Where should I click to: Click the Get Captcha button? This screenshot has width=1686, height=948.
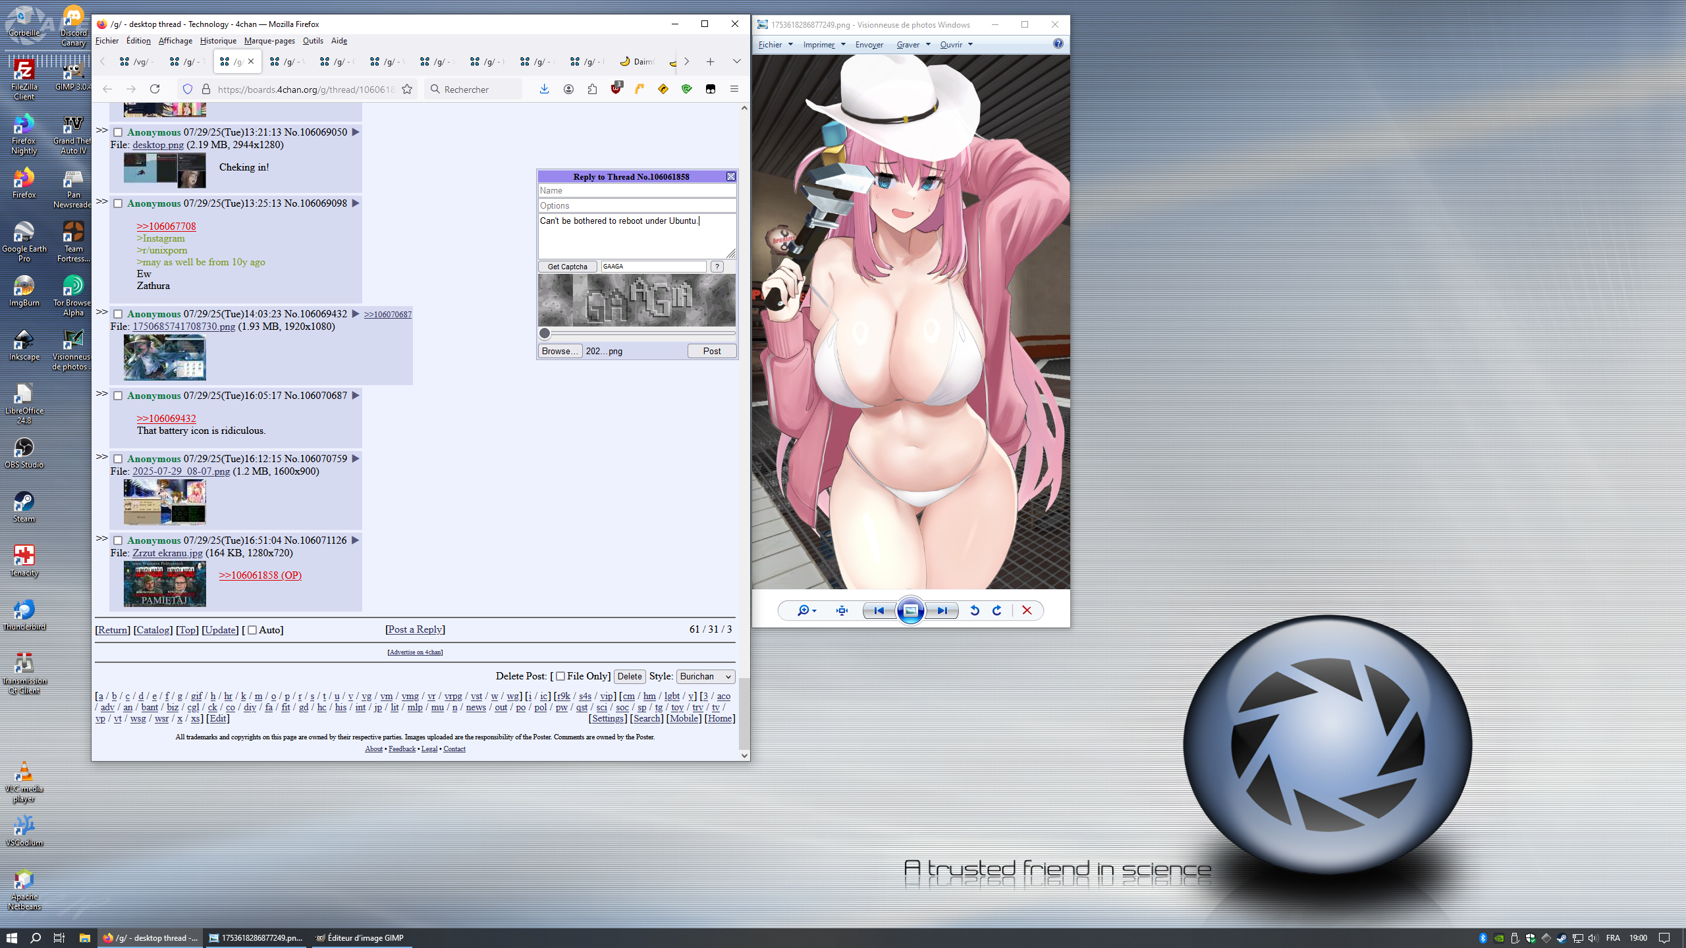(567, 267)
